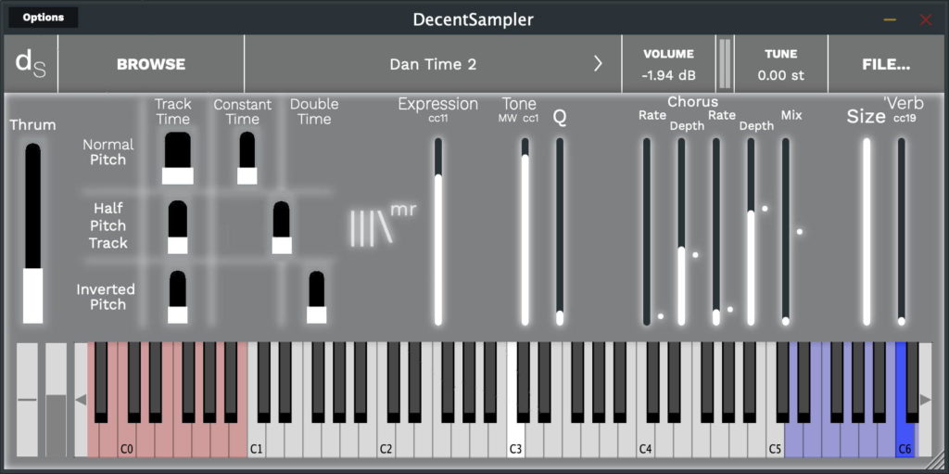Close the DecentSampler window
This screenshot has height=474, width=949.
[926, 19]
